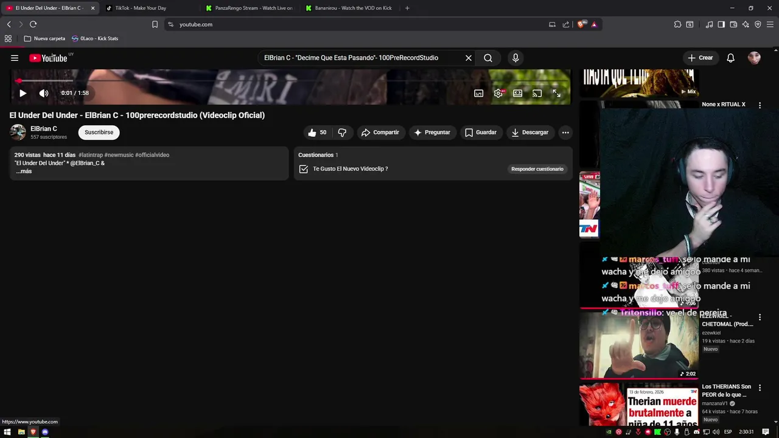Viewport: 779px width, 438px height.
Task: Click Responder cuestionario
Action: (x=537, y=169)
